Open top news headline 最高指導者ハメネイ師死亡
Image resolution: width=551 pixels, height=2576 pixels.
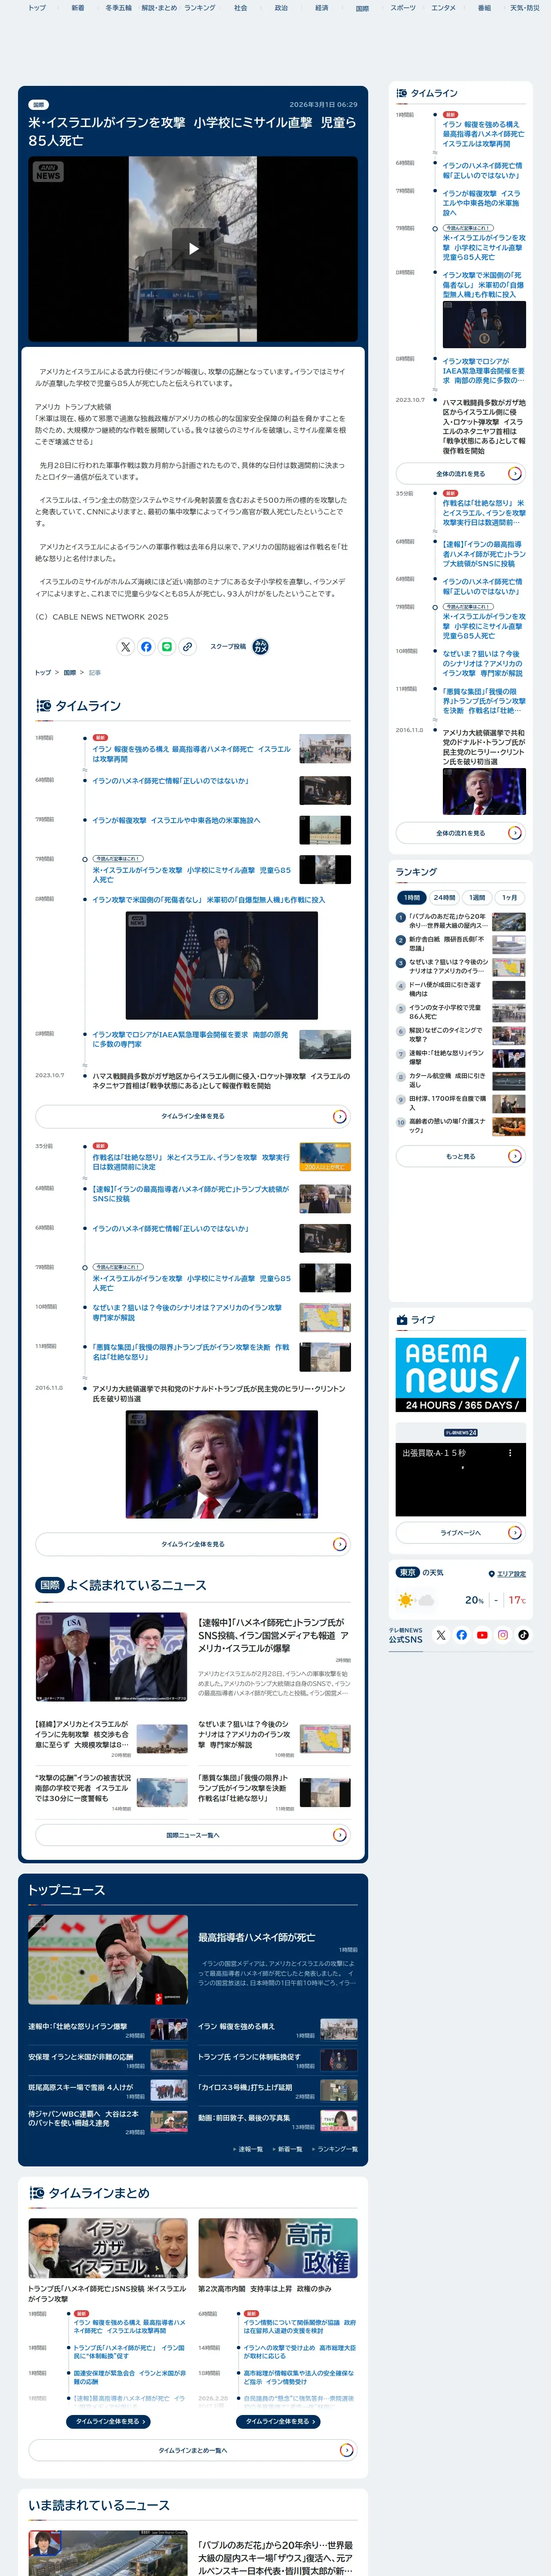257,1937
